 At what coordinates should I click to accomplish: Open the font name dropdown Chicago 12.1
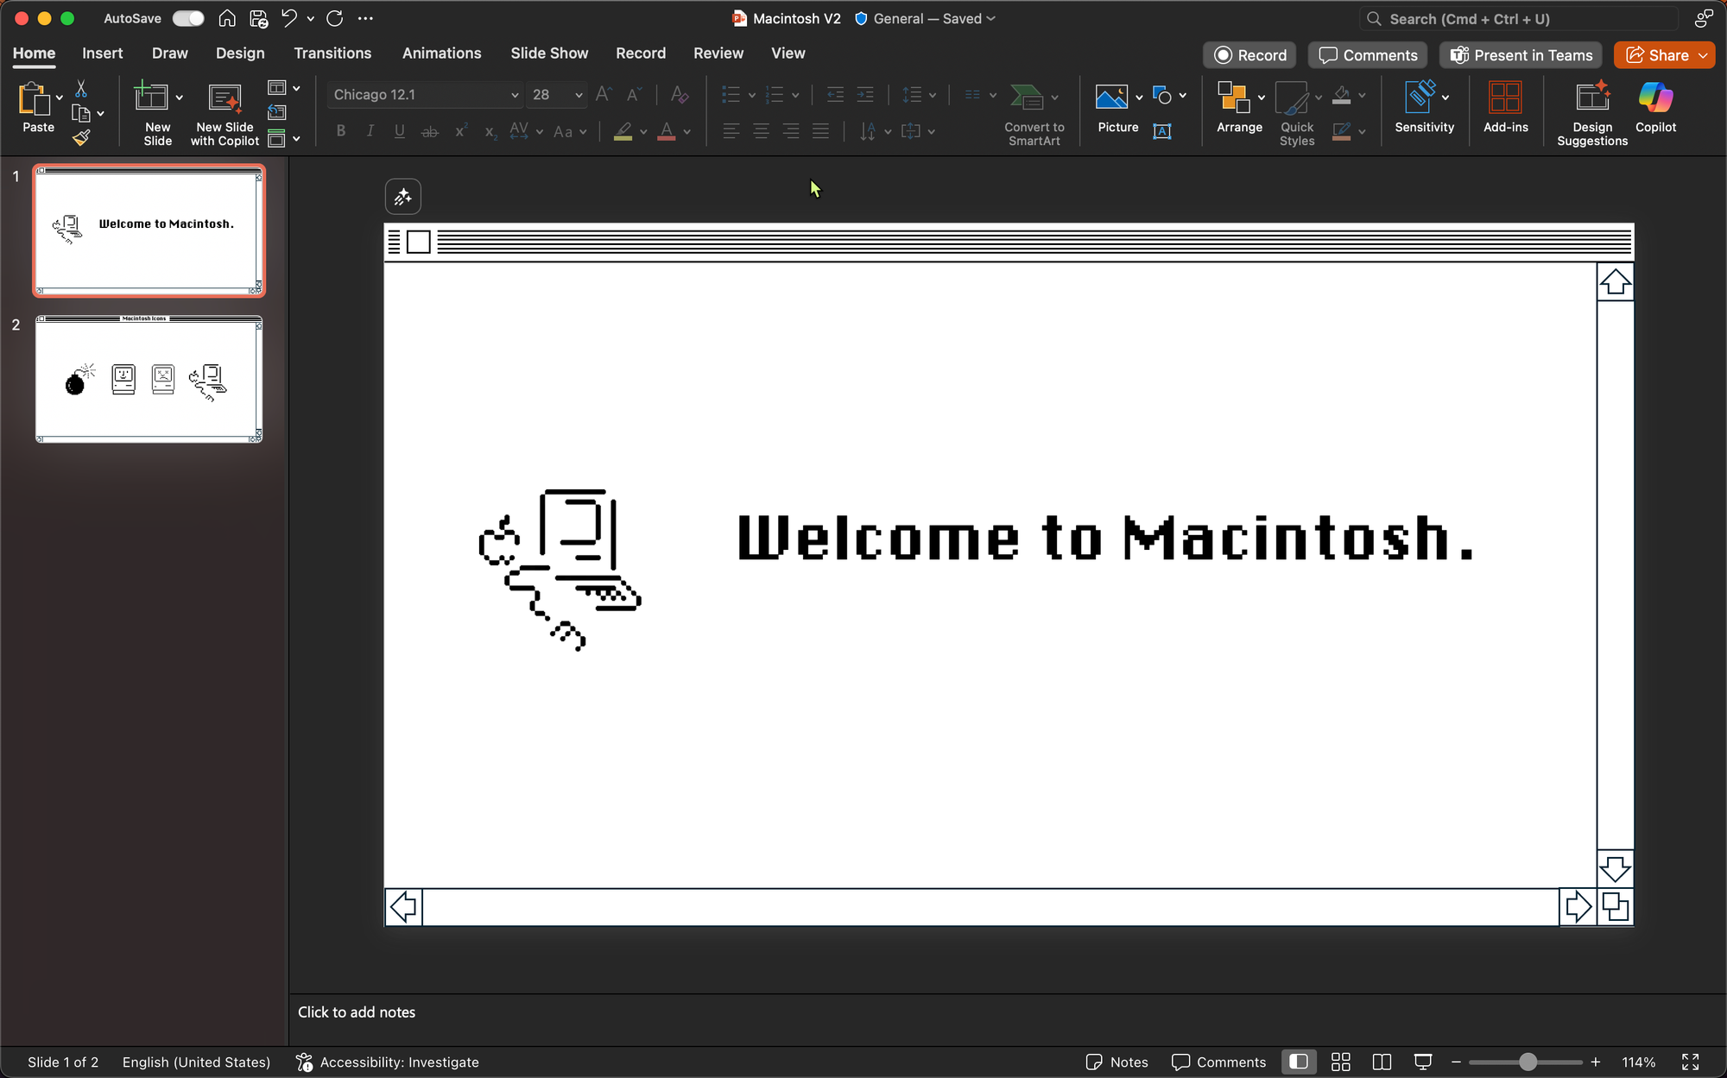pos(515,95)
